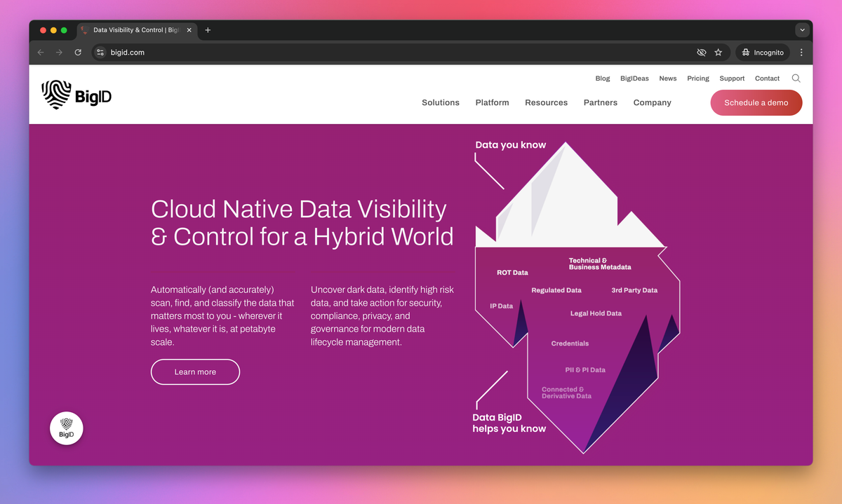Open the Pricing link

698,79
